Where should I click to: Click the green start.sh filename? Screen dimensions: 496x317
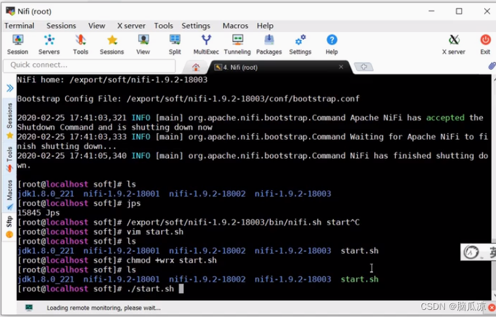click(x=359, y=279)
